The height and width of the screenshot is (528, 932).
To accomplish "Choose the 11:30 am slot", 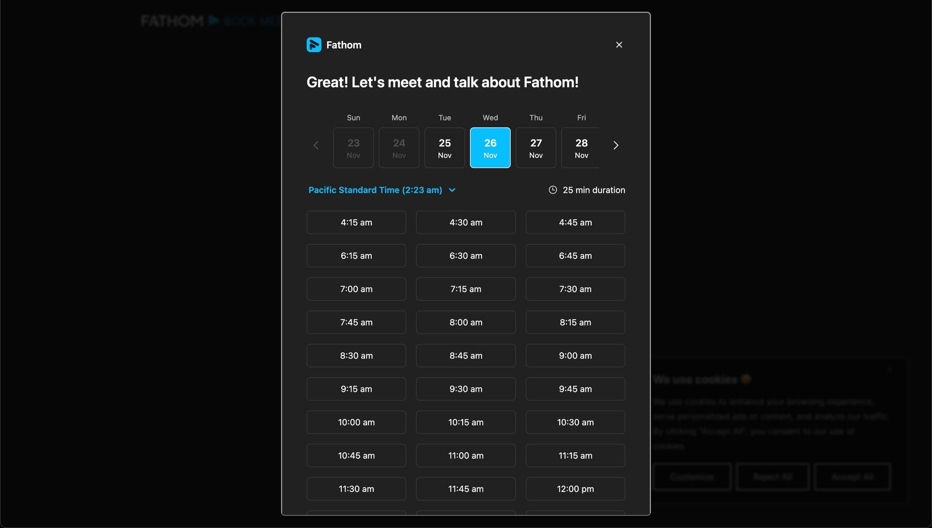I will [x=356, y=489].
